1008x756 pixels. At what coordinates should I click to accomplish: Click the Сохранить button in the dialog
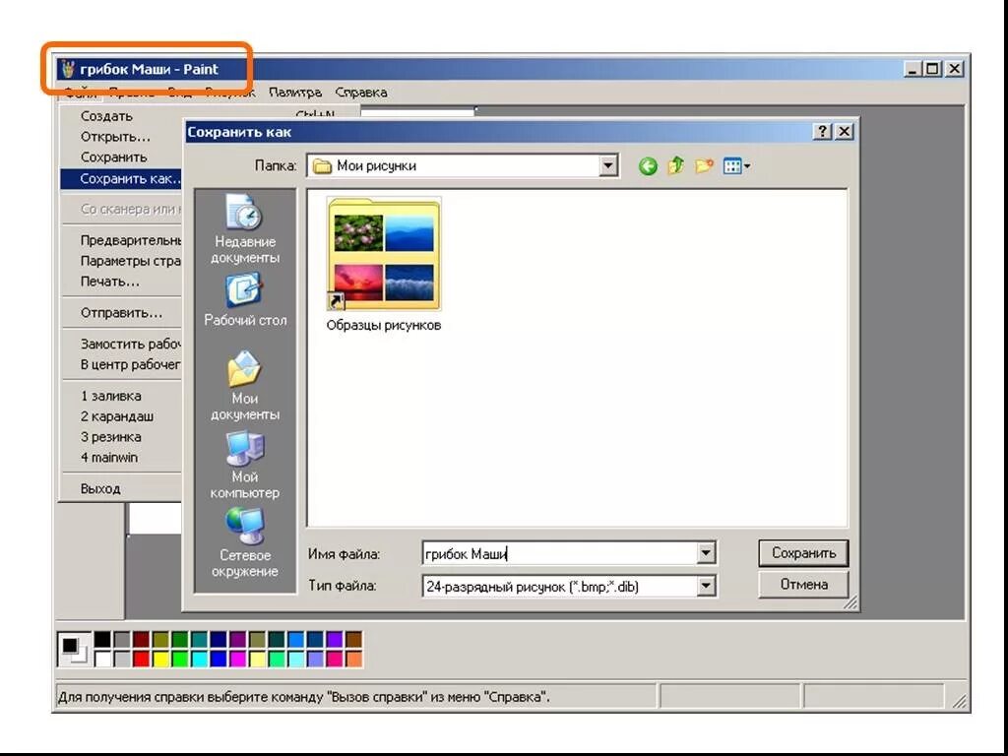pyautogui.click(x=803, y=553)
